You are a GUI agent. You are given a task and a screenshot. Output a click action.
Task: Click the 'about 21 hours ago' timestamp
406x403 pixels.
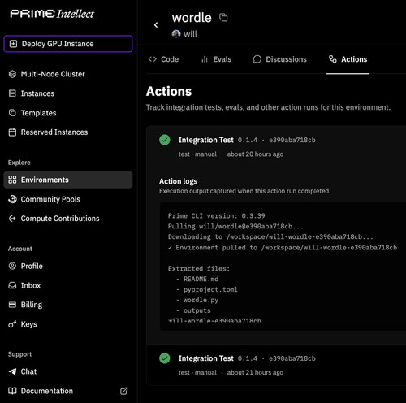(x=255, y=372)
